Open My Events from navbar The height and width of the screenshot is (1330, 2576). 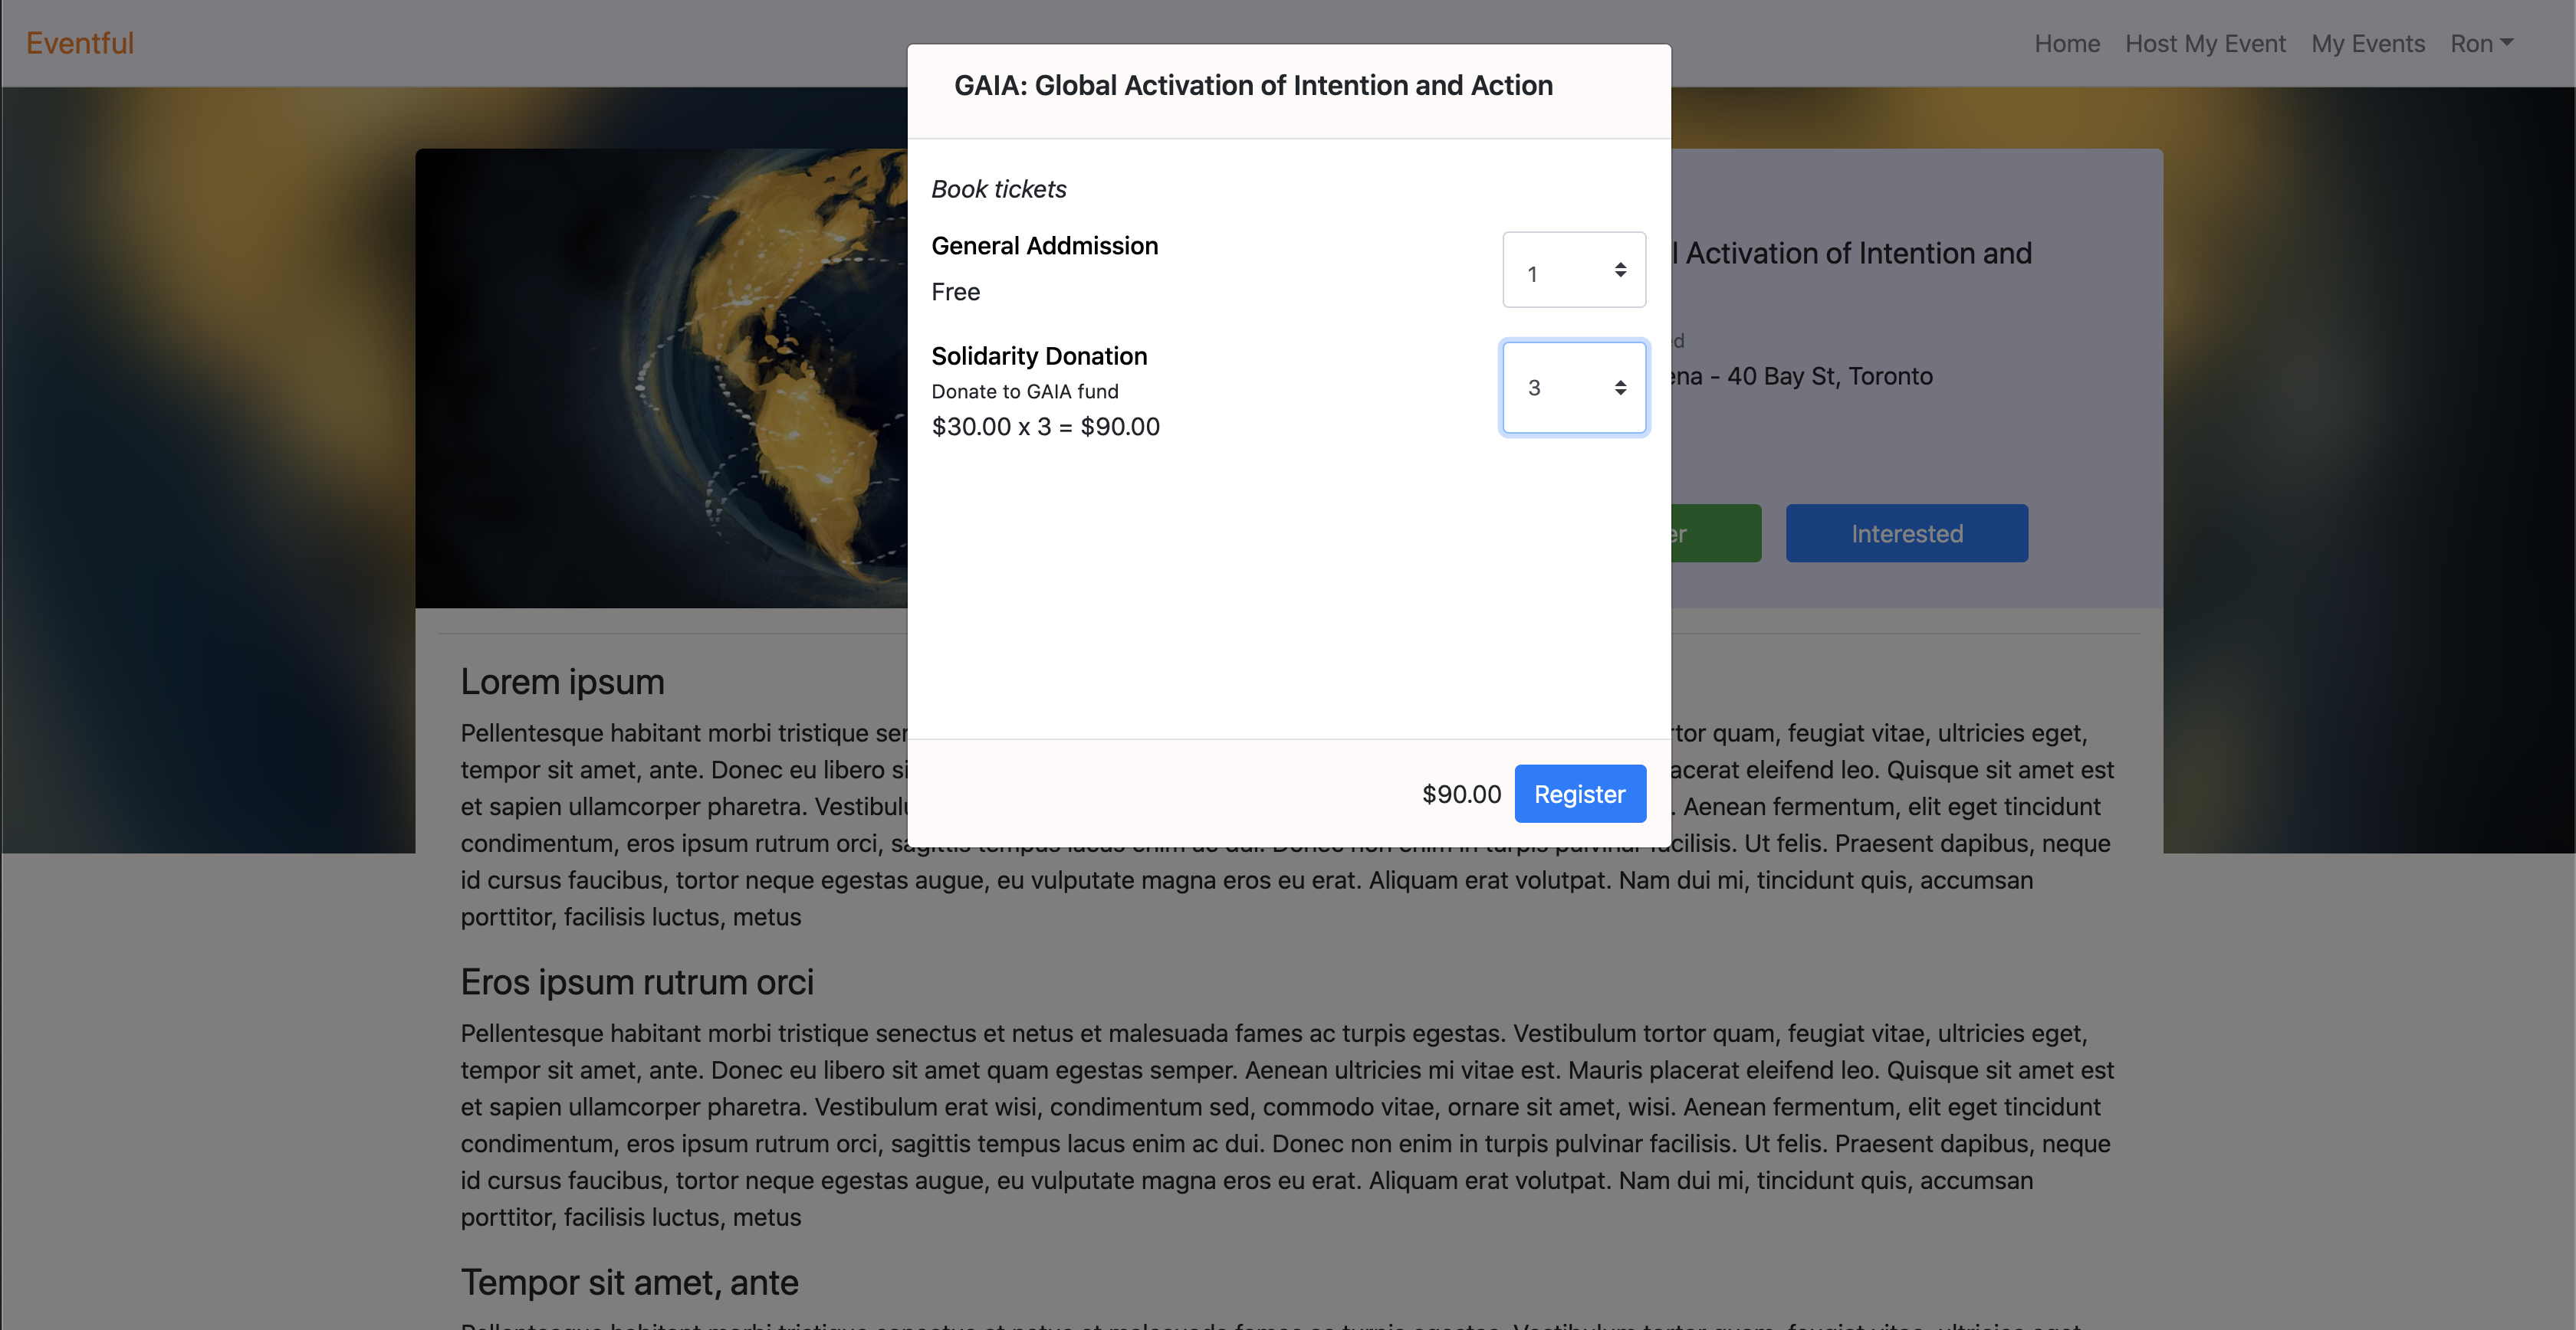[x=2367, y=44]
